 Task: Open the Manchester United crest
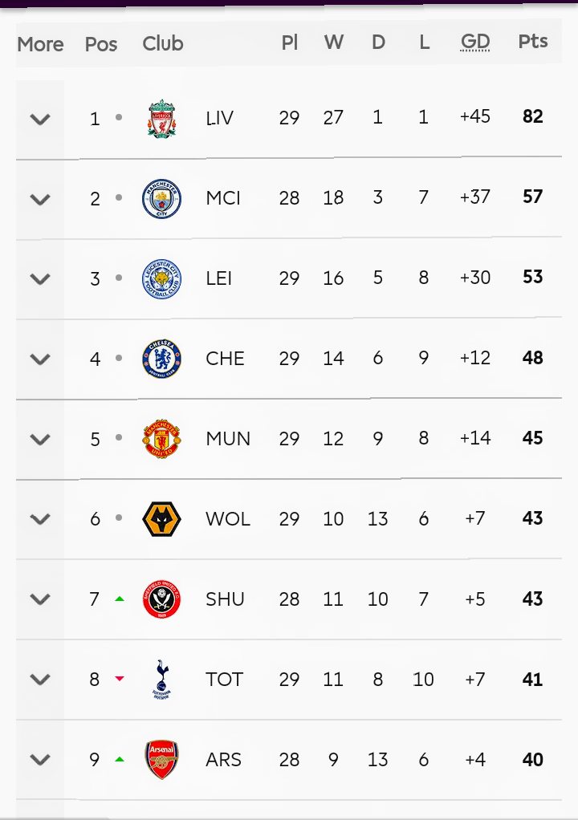click(161, 439)
